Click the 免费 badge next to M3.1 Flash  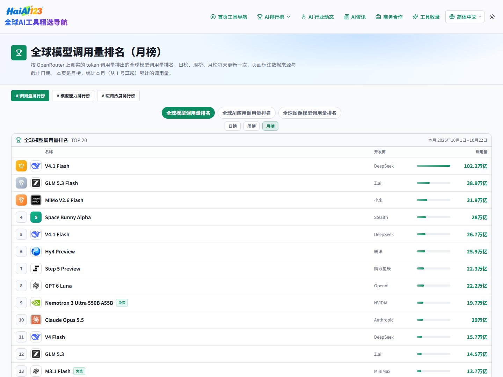tap(79, 371)
